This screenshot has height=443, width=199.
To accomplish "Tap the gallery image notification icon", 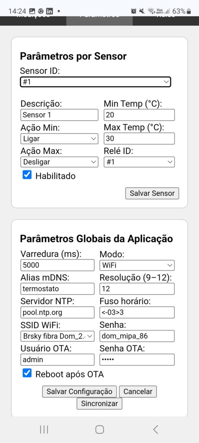I will (32, 11).
